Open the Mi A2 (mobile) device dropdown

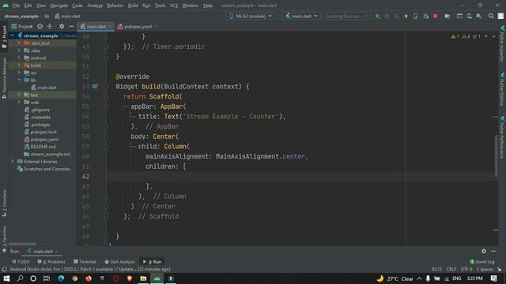(x=251, y=16)
